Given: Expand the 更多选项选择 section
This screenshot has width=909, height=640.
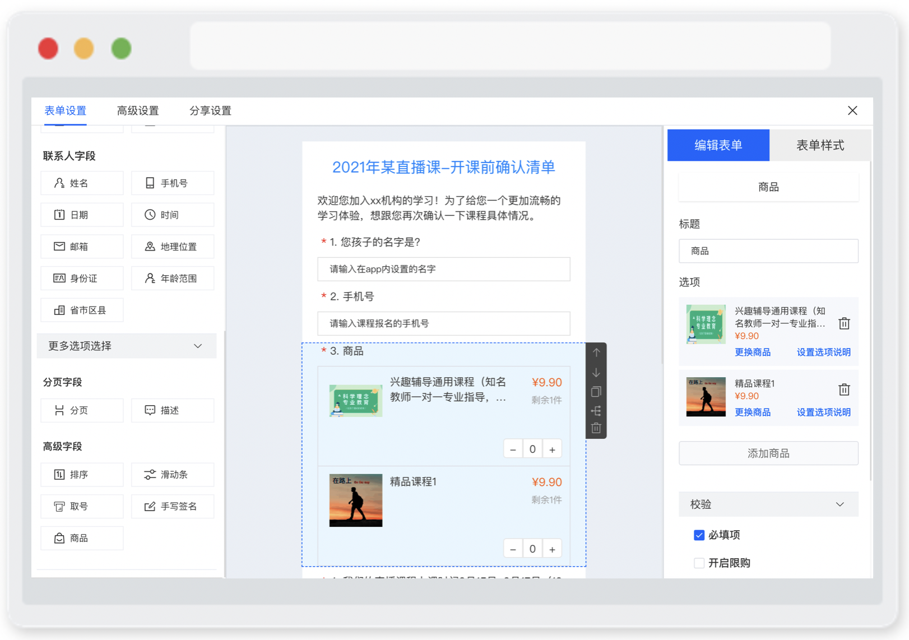Looking at the screenshot, I should click(127, 346).
